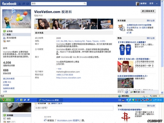
Task: Click the VicoVation.com taskbar window button
Action: click(50, 100)
